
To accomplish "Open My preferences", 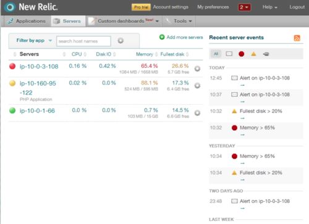I will [213, 7].
